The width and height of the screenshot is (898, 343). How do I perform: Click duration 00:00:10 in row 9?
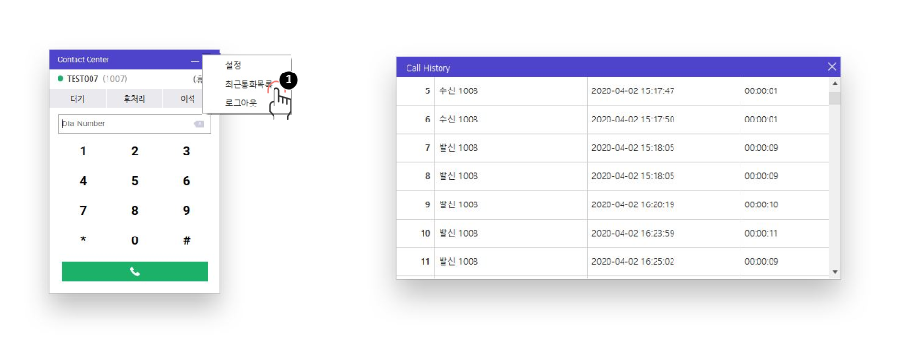tap(761, 204)
